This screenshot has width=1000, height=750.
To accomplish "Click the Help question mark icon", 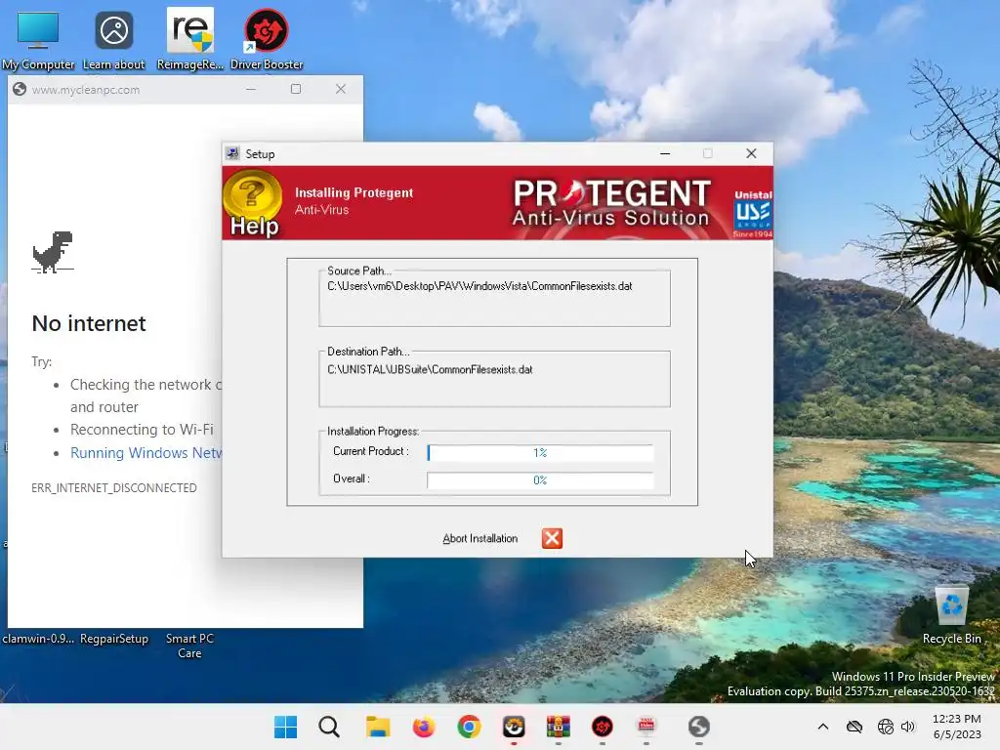I will coord(253,201).
